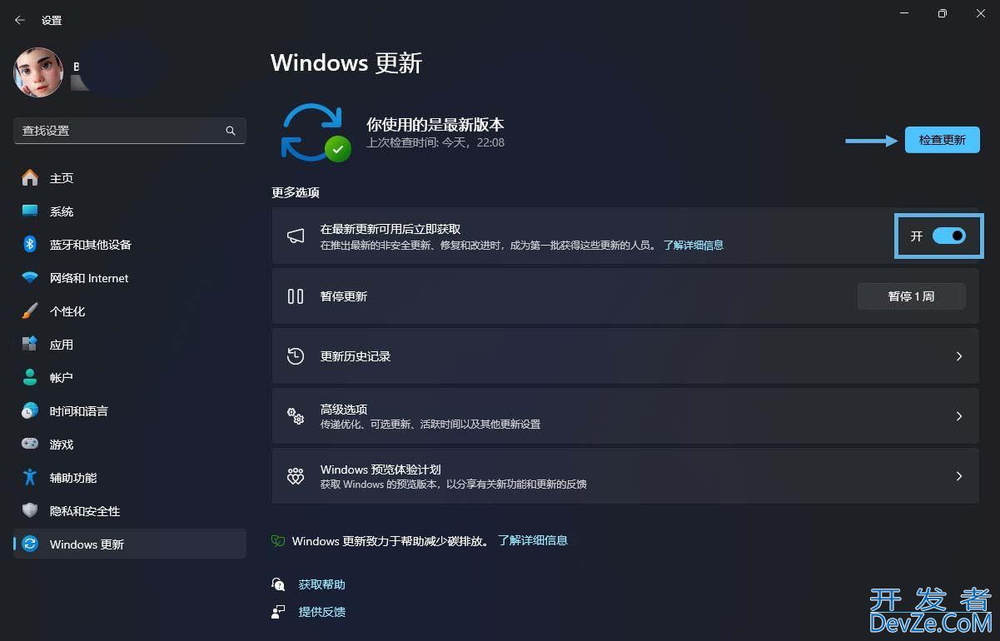Viewport: 1000px width, 641px height.
Task: Click the 你使用的是最新版本 status text
Action: click(x=435, y=125)
